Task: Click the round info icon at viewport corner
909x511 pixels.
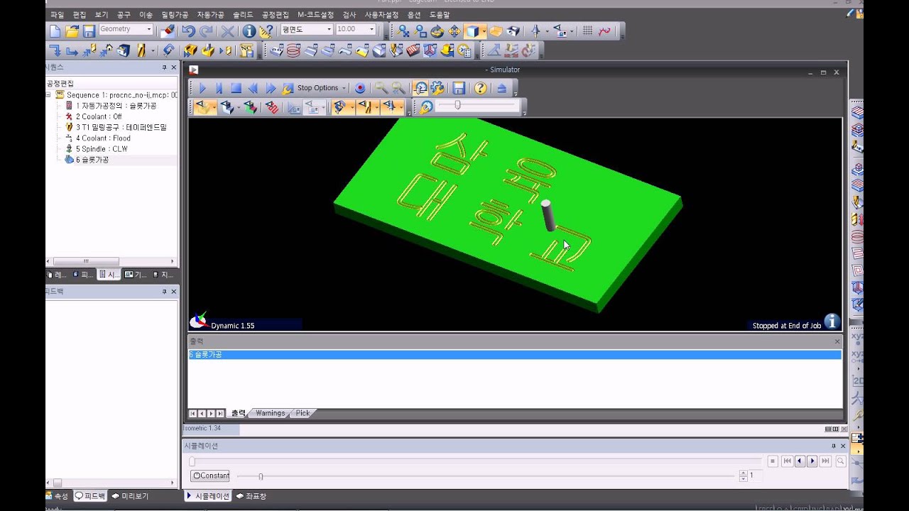Action: pos(832,322)
